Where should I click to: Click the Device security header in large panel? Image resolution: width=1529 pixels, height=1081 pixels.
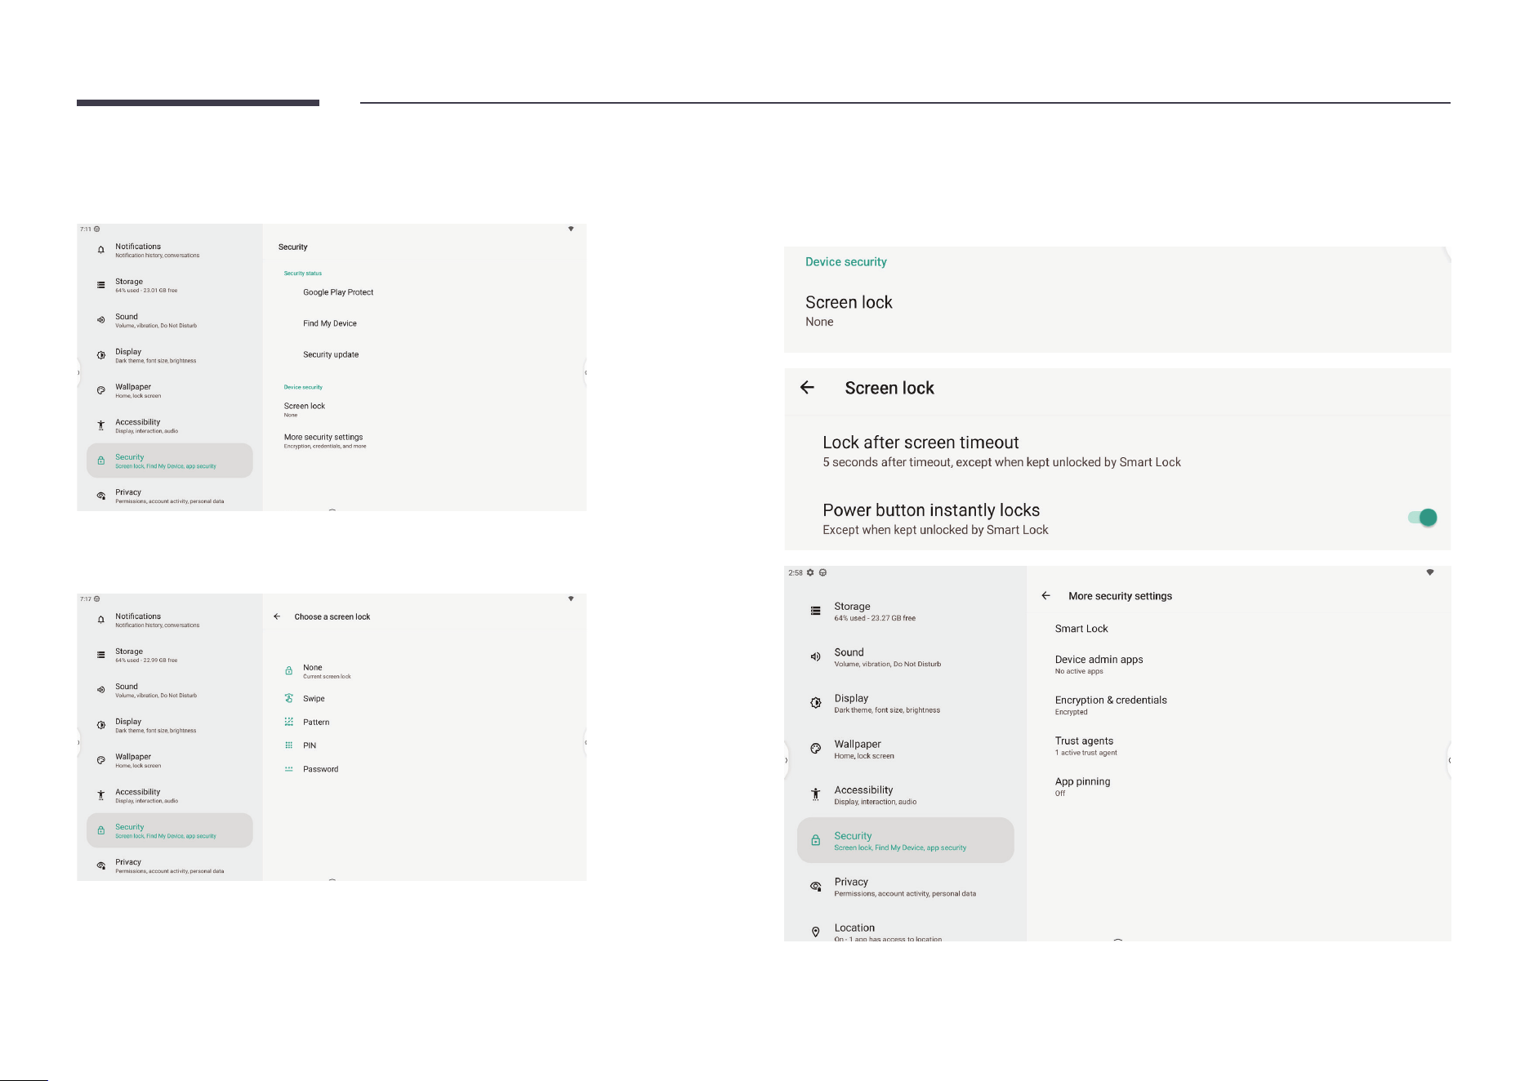(846, 262)
